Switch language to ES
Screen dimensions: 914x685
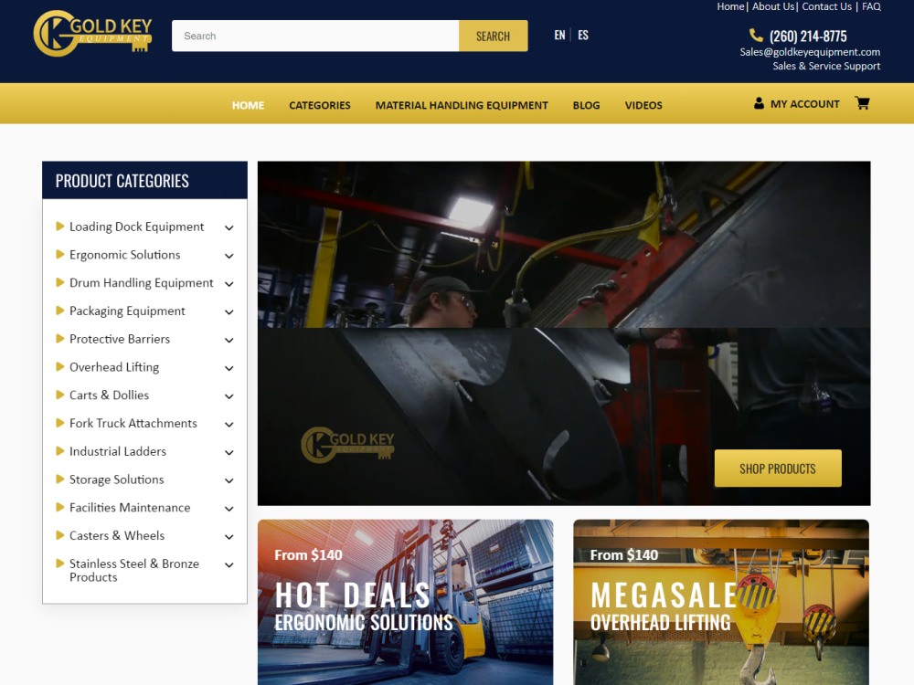[x=583, y=35]
